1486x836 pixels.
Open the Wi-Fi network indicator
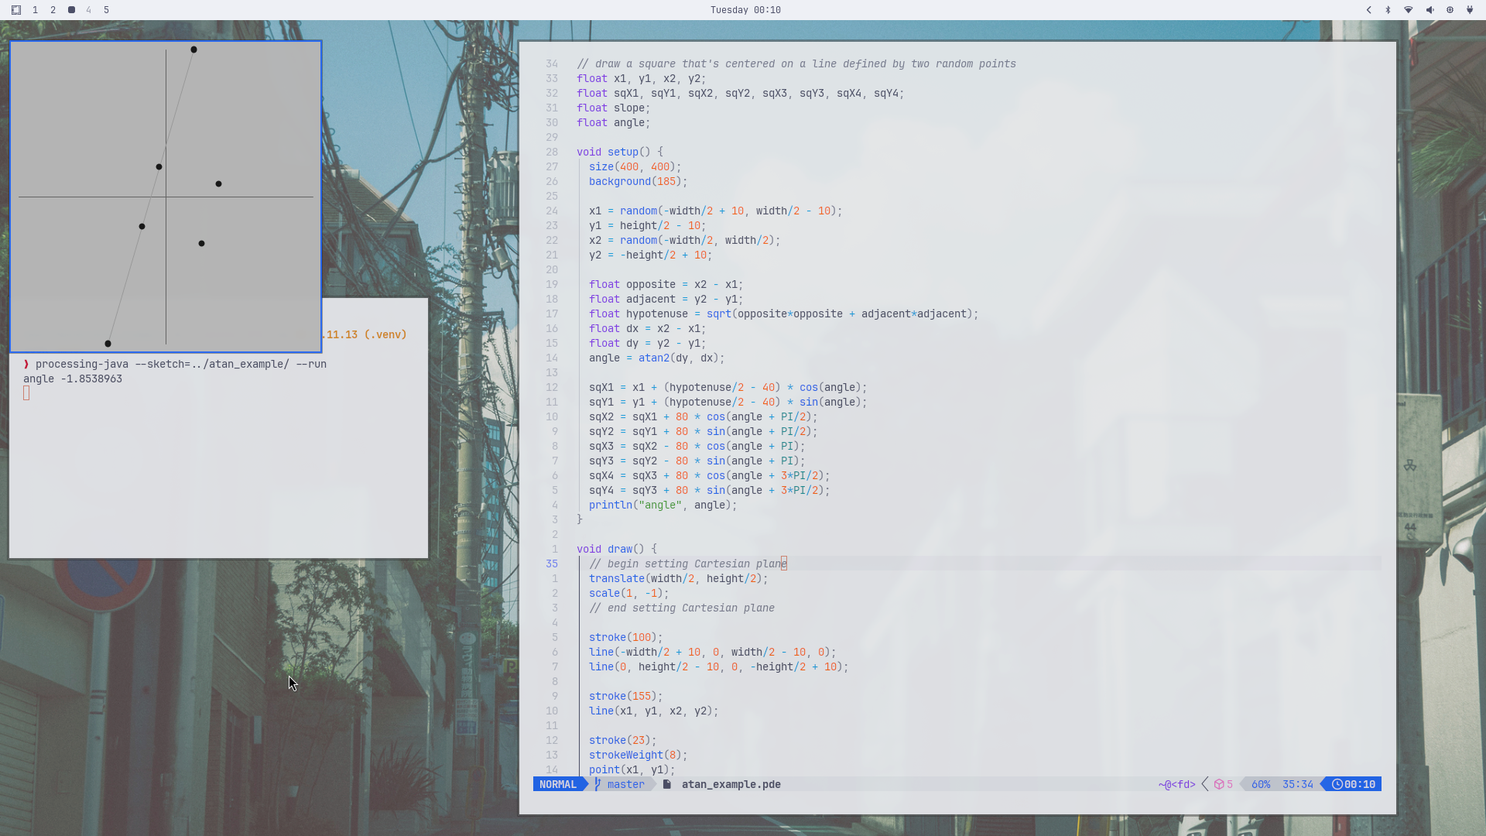pyautogui.click(x=1409, y=10)
